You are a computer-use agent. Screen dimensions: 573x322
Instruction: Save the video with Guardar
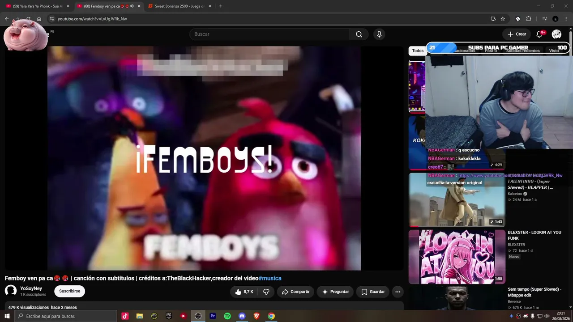373,292
